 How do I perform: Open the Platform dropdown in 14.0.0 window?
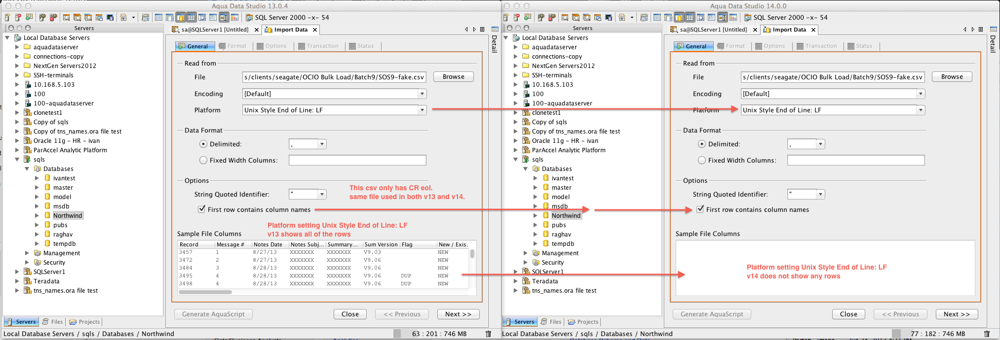(921, 110)
